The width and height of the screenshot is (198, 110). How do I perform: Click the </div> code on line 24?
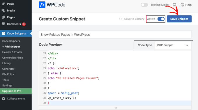tap(53, 53)
